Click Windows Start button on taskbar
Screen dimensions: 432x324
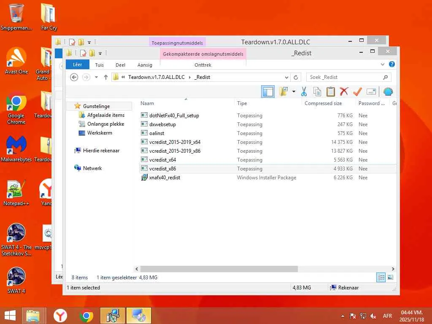(x=10, y=316)
